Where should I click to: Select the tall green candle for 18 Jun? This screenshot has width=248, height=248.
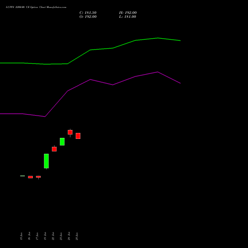pyautogui.click(x=46, y=161)
